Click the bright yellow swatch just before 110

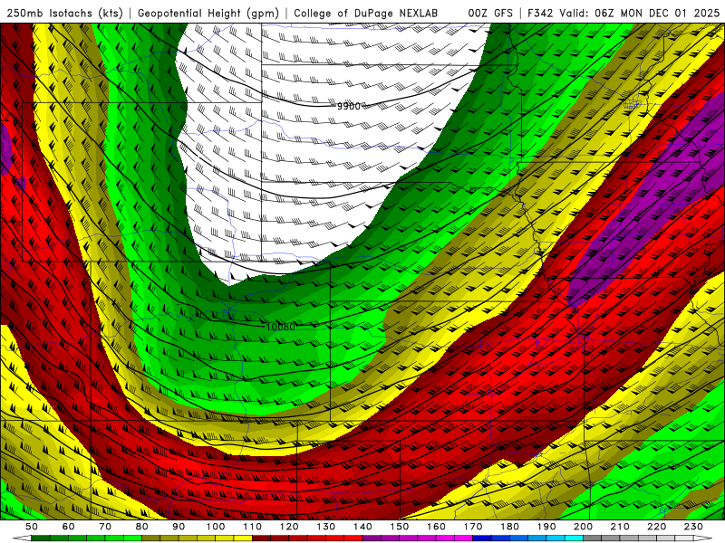click(243, 538)
